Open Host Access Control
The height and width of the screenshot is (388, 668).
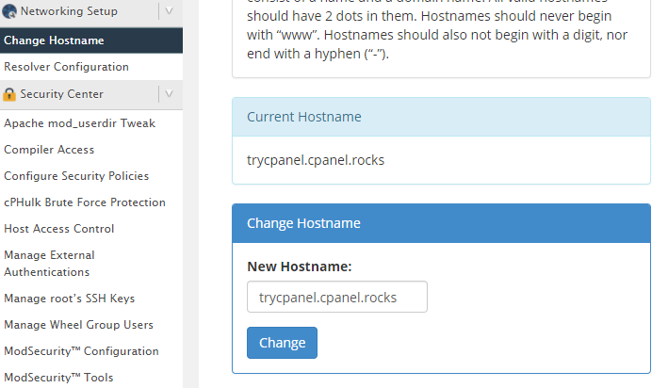tap(58, 229)
